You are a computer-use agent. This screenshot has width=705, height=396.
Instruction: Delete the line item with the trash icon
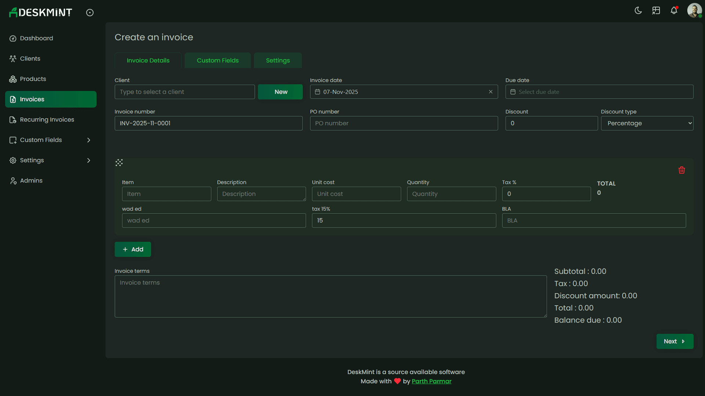(x=681, y=170)
